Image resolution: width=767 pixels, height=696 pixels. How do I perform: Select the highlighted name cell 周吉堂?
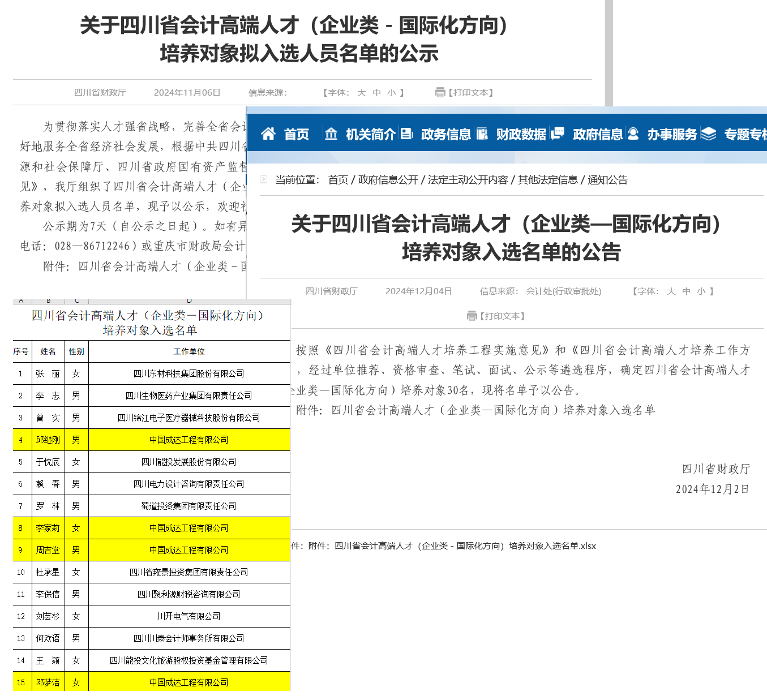49,550
